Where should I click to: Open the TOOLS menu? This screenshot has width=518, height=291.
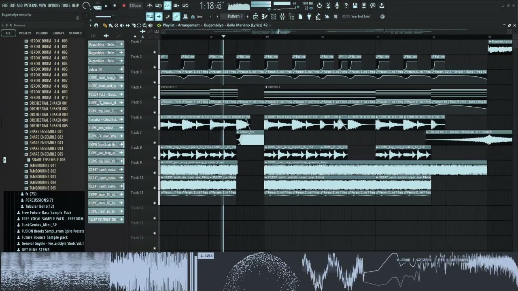point(66,6)
